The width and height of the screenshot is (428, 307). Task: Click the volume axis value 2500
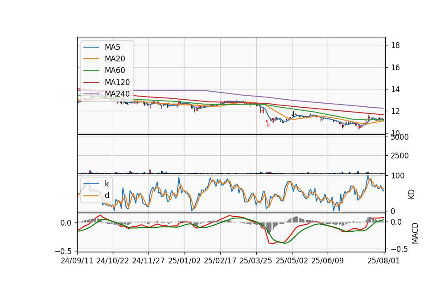pos(399,156)
